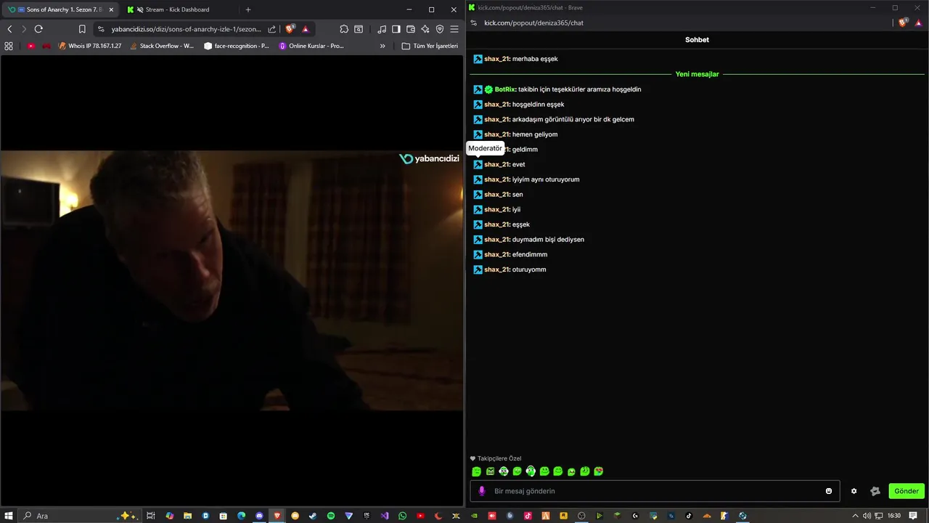
Task: Toggle the browser sidebar panel icon
Action: tap(396, 29)
